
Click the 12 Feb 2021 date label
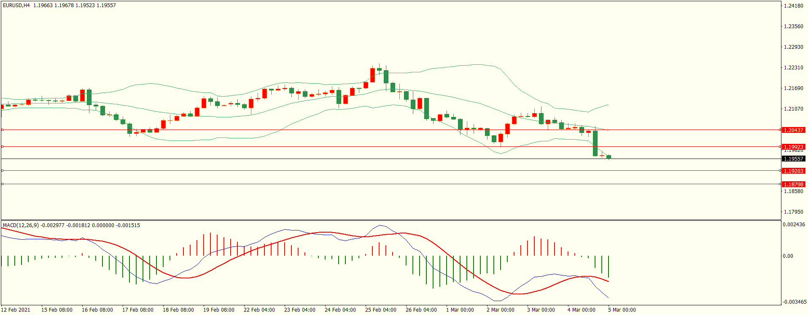[16, 310]
